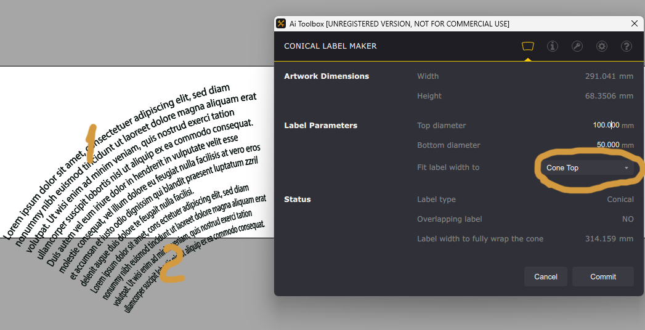Viewport: 645px width, 330px height.
Task: Click the Ai Toolbox app icon in title bar
Action: click(x=281, y=24)
